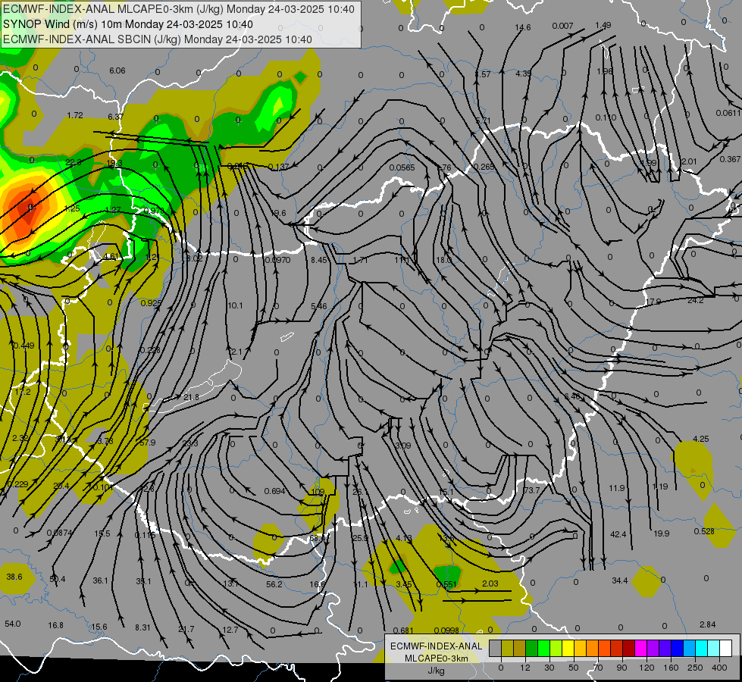The height and width of the screenshot is (682, 742).
Task: Click the MLCAPE0-3km header line
Action: pos(178,9)
